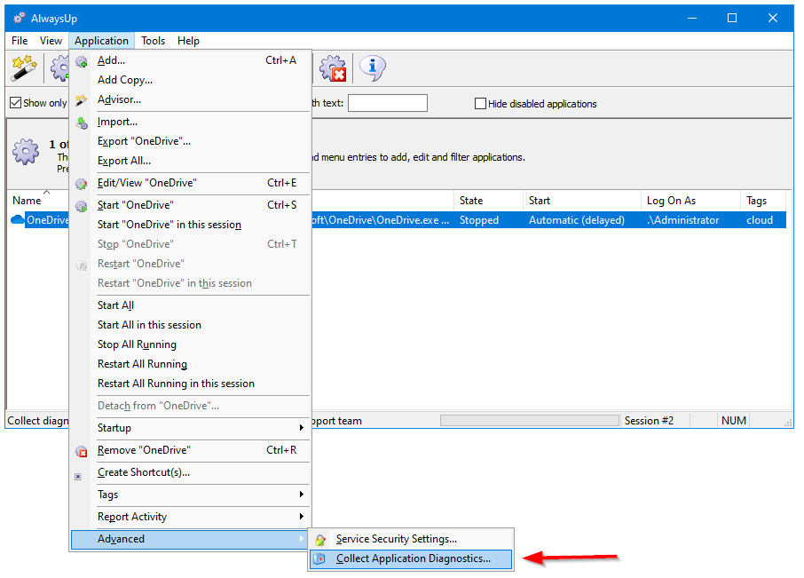
Task: Click the status bar progress bar
Action: point(530,421)
